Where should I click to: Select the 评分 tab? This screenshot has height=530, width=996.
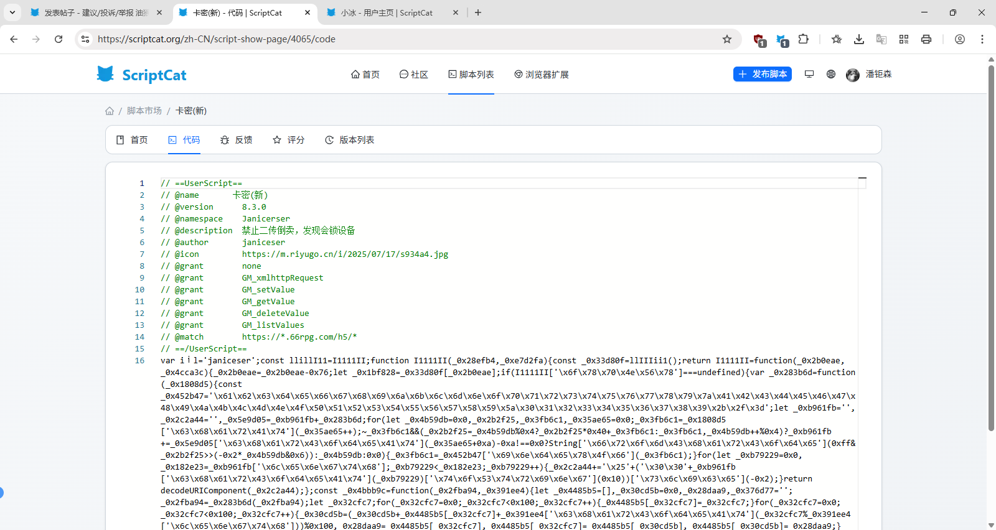coord(289,140)
